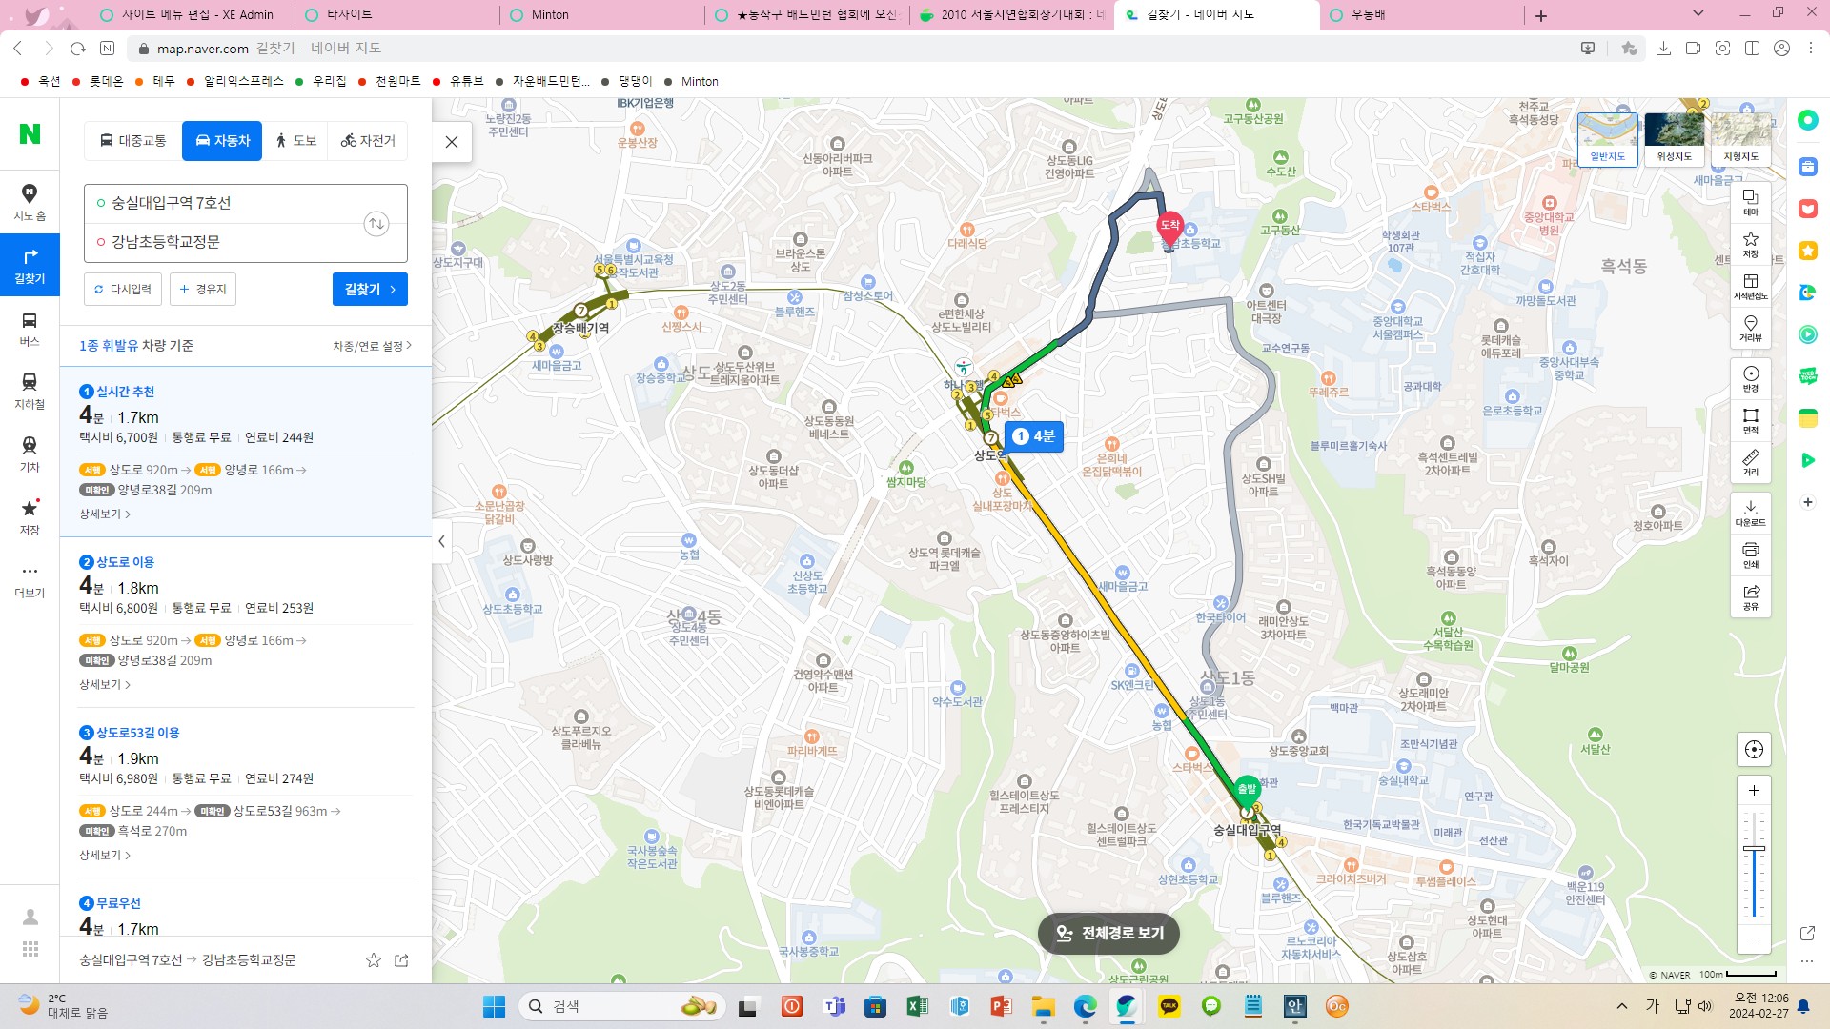
Task: Open the Webtoon icon in browser sidebar
Action: click(x=1807, y=376)
